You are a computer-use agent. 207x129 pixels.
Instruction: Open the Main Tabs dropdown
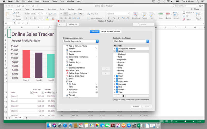pos(131,41)
